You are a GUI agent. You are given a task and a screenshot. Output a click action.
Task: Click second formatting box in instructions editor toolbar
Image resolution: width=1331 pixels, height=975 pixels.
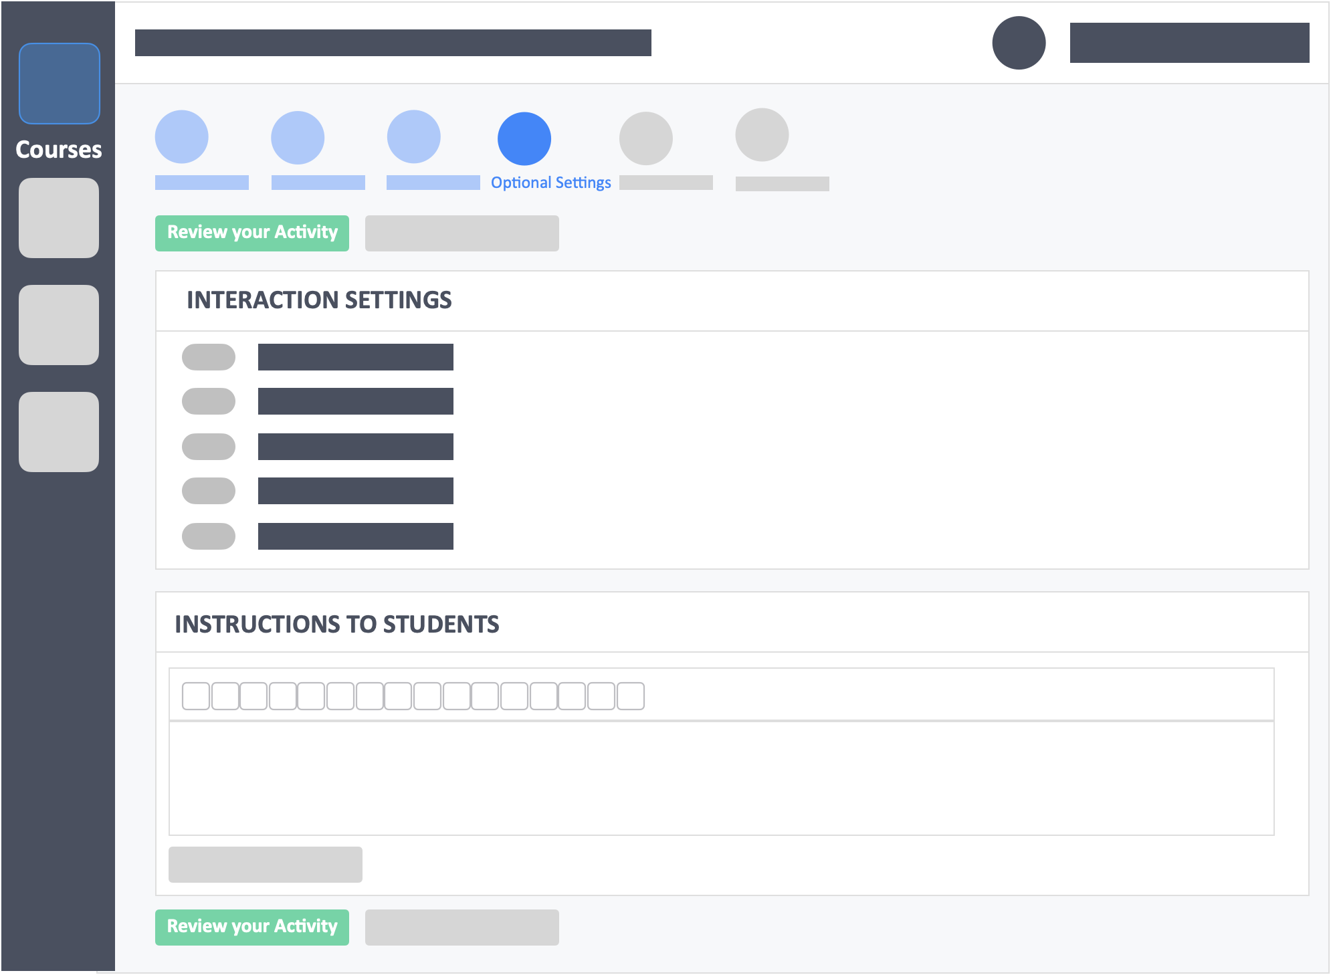[225, 696]
